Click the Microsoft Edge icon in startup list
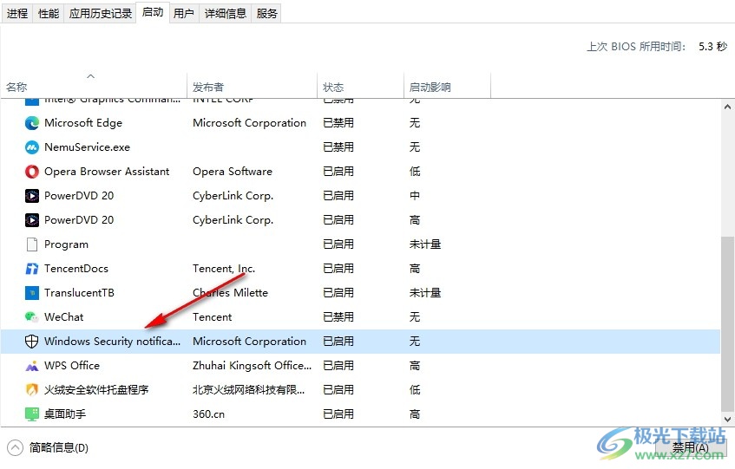The height and width of the screenshot is (469, 735). pyautogui.click(x=32, y=123)
